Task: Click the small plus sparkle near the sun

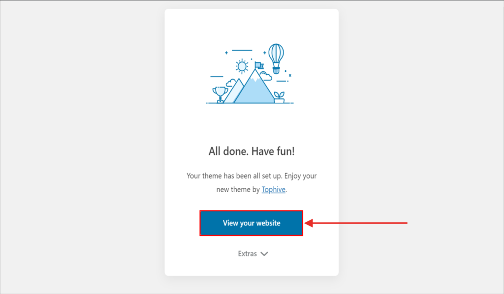Action: [226, 52]
